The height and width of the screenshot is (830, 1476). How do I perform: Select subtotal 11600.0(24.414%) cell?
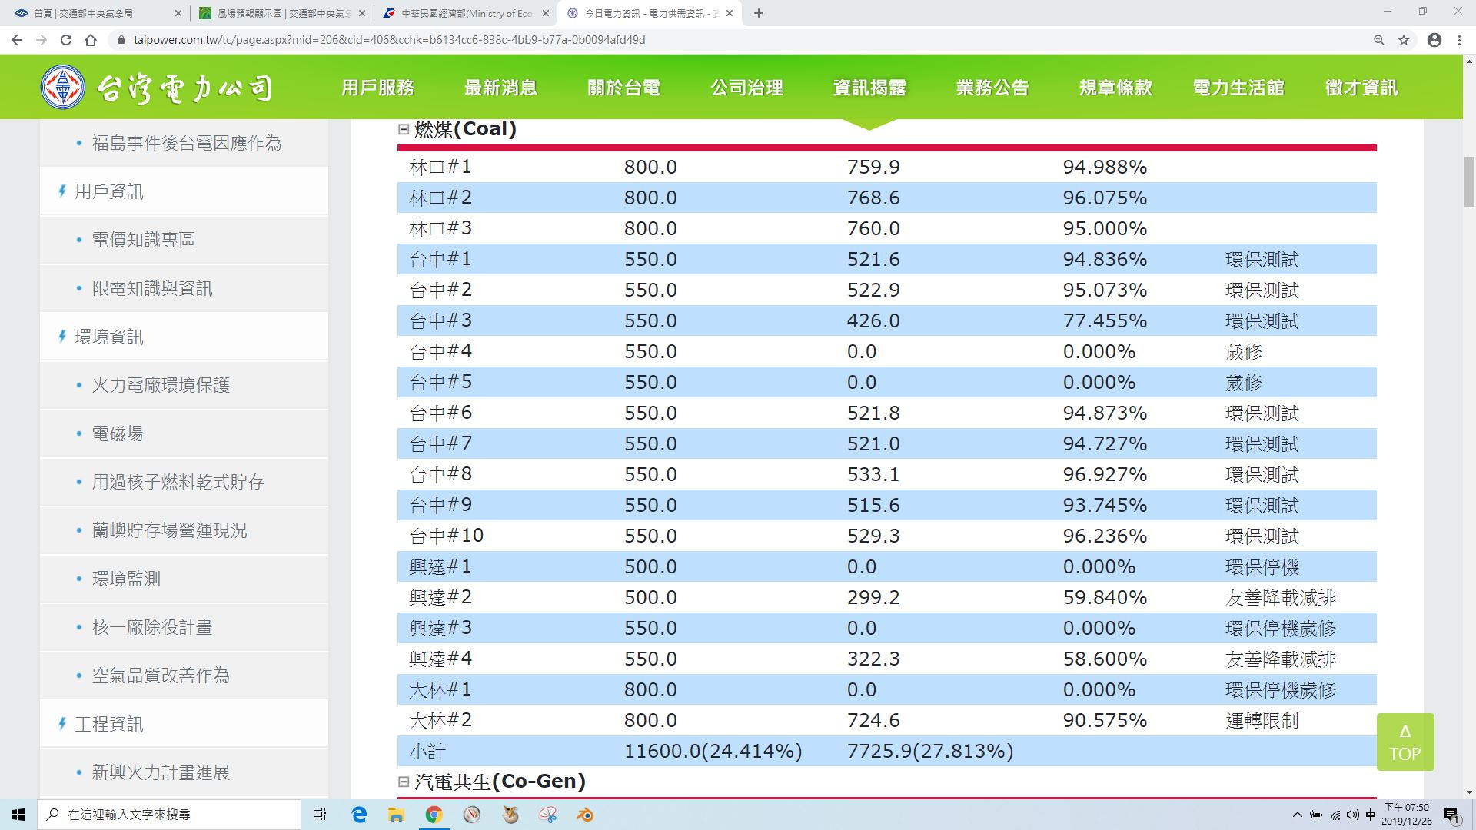[713, 751]
